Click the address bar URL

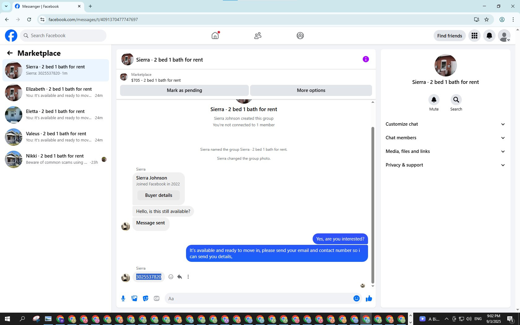pyautogui.click(x=93, y=19)
